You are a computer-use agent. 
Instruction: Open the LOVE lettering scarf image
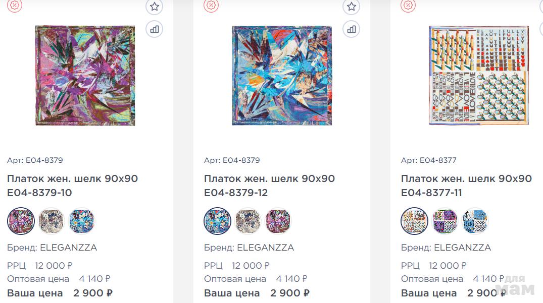tap(479, 75)
